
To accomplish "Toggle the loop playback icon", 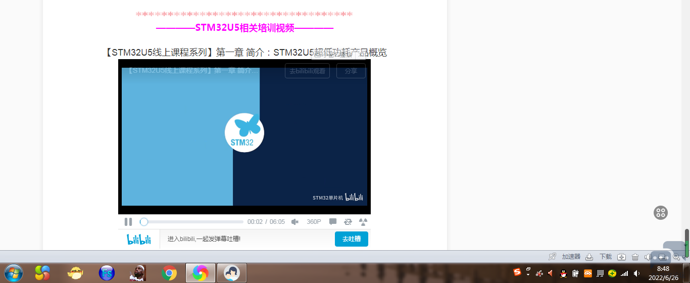I will tap(348, 222).
